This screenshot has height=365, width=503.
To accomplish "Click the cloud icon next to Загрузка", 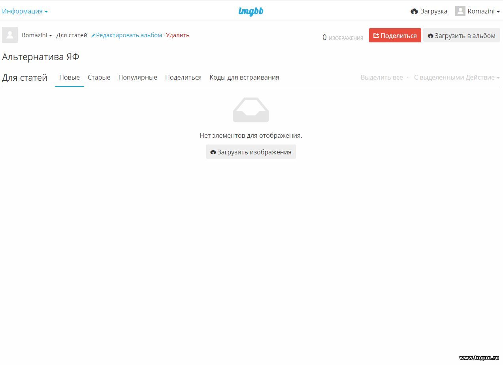I will coord(414,11).
